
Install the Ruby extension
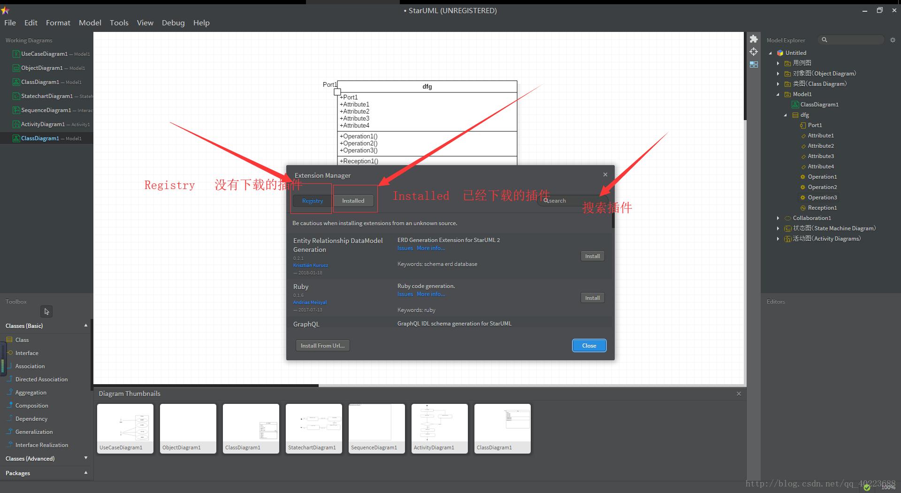coord(592,298)
